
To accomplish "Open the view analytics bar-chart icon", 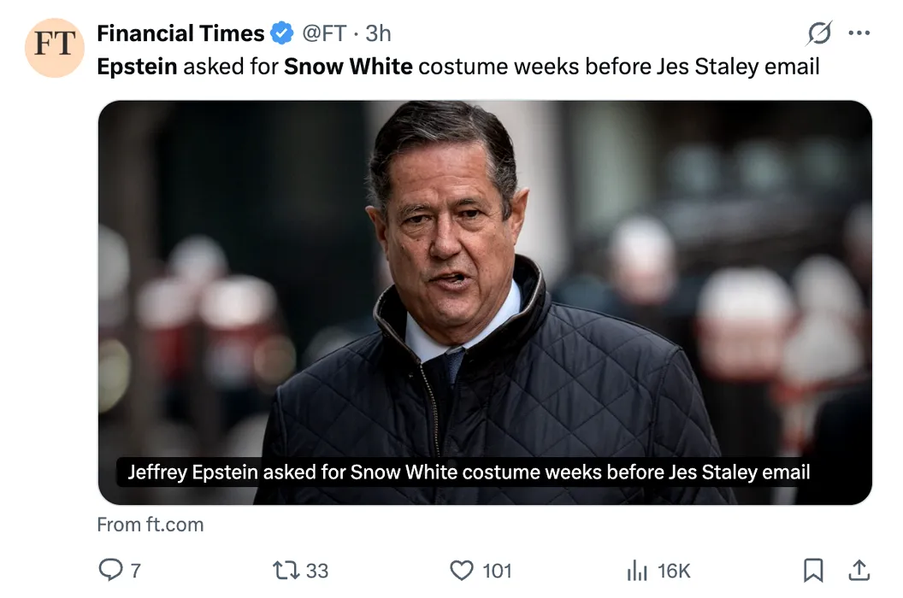I will [x=638, y=570].
